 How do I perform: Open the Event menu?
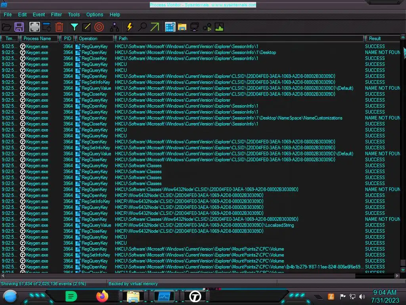click(x=39, y=15)
